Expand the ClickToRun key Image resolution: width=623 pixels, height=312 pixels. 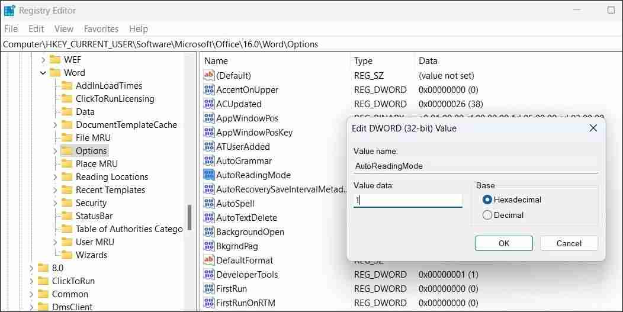pos(31,281)
